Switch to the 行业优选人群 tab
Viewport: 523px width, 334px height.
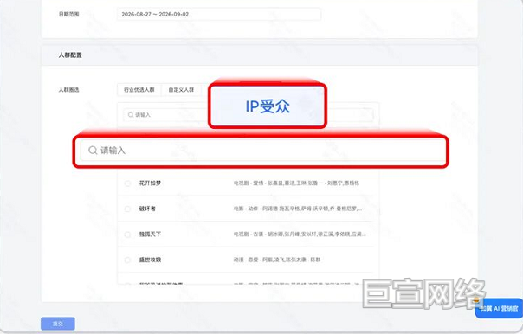click(x=139, y=90)
